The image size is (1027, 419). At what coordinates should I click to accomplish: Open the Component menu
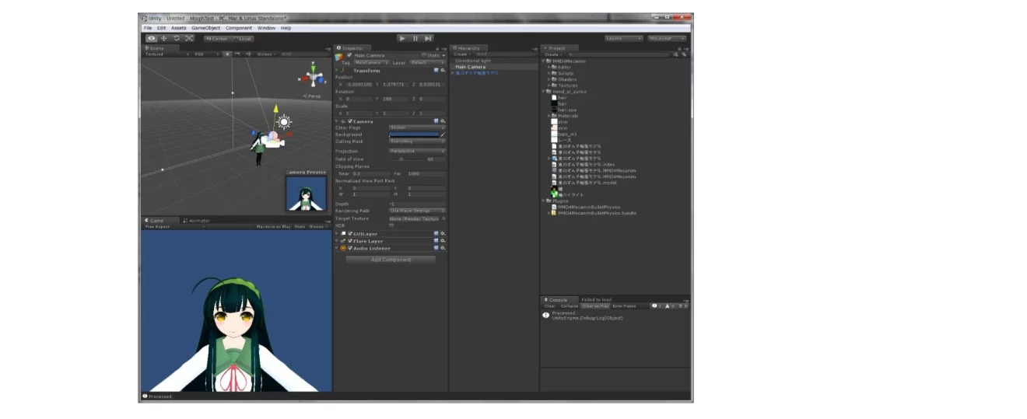click(239, 28)
